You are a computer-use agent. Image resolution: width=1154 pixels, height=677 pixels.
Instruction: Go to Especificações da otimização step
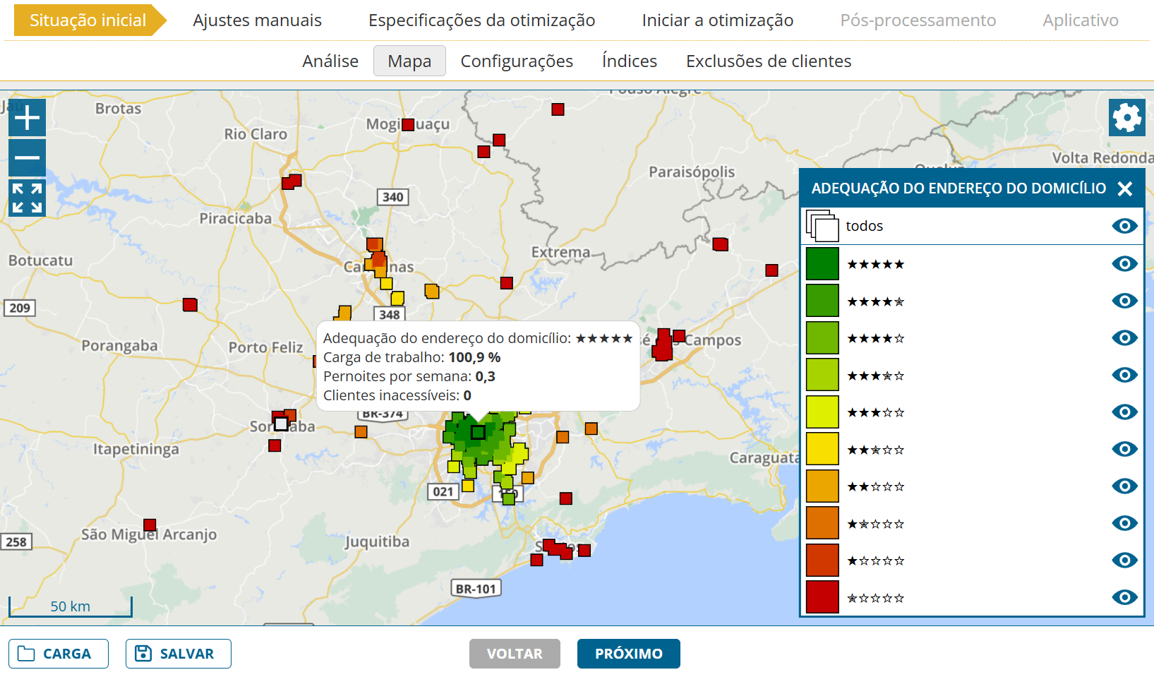[481, 20]
